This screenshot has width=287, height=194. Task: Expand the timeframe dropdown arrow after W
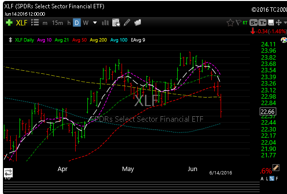95,23
